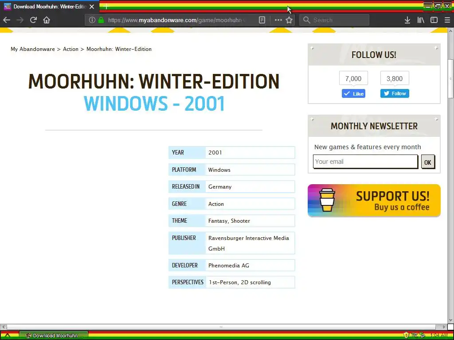Open the Germany release link
Image resolution: width=454 pixels, height=340 pixels.
220,187
